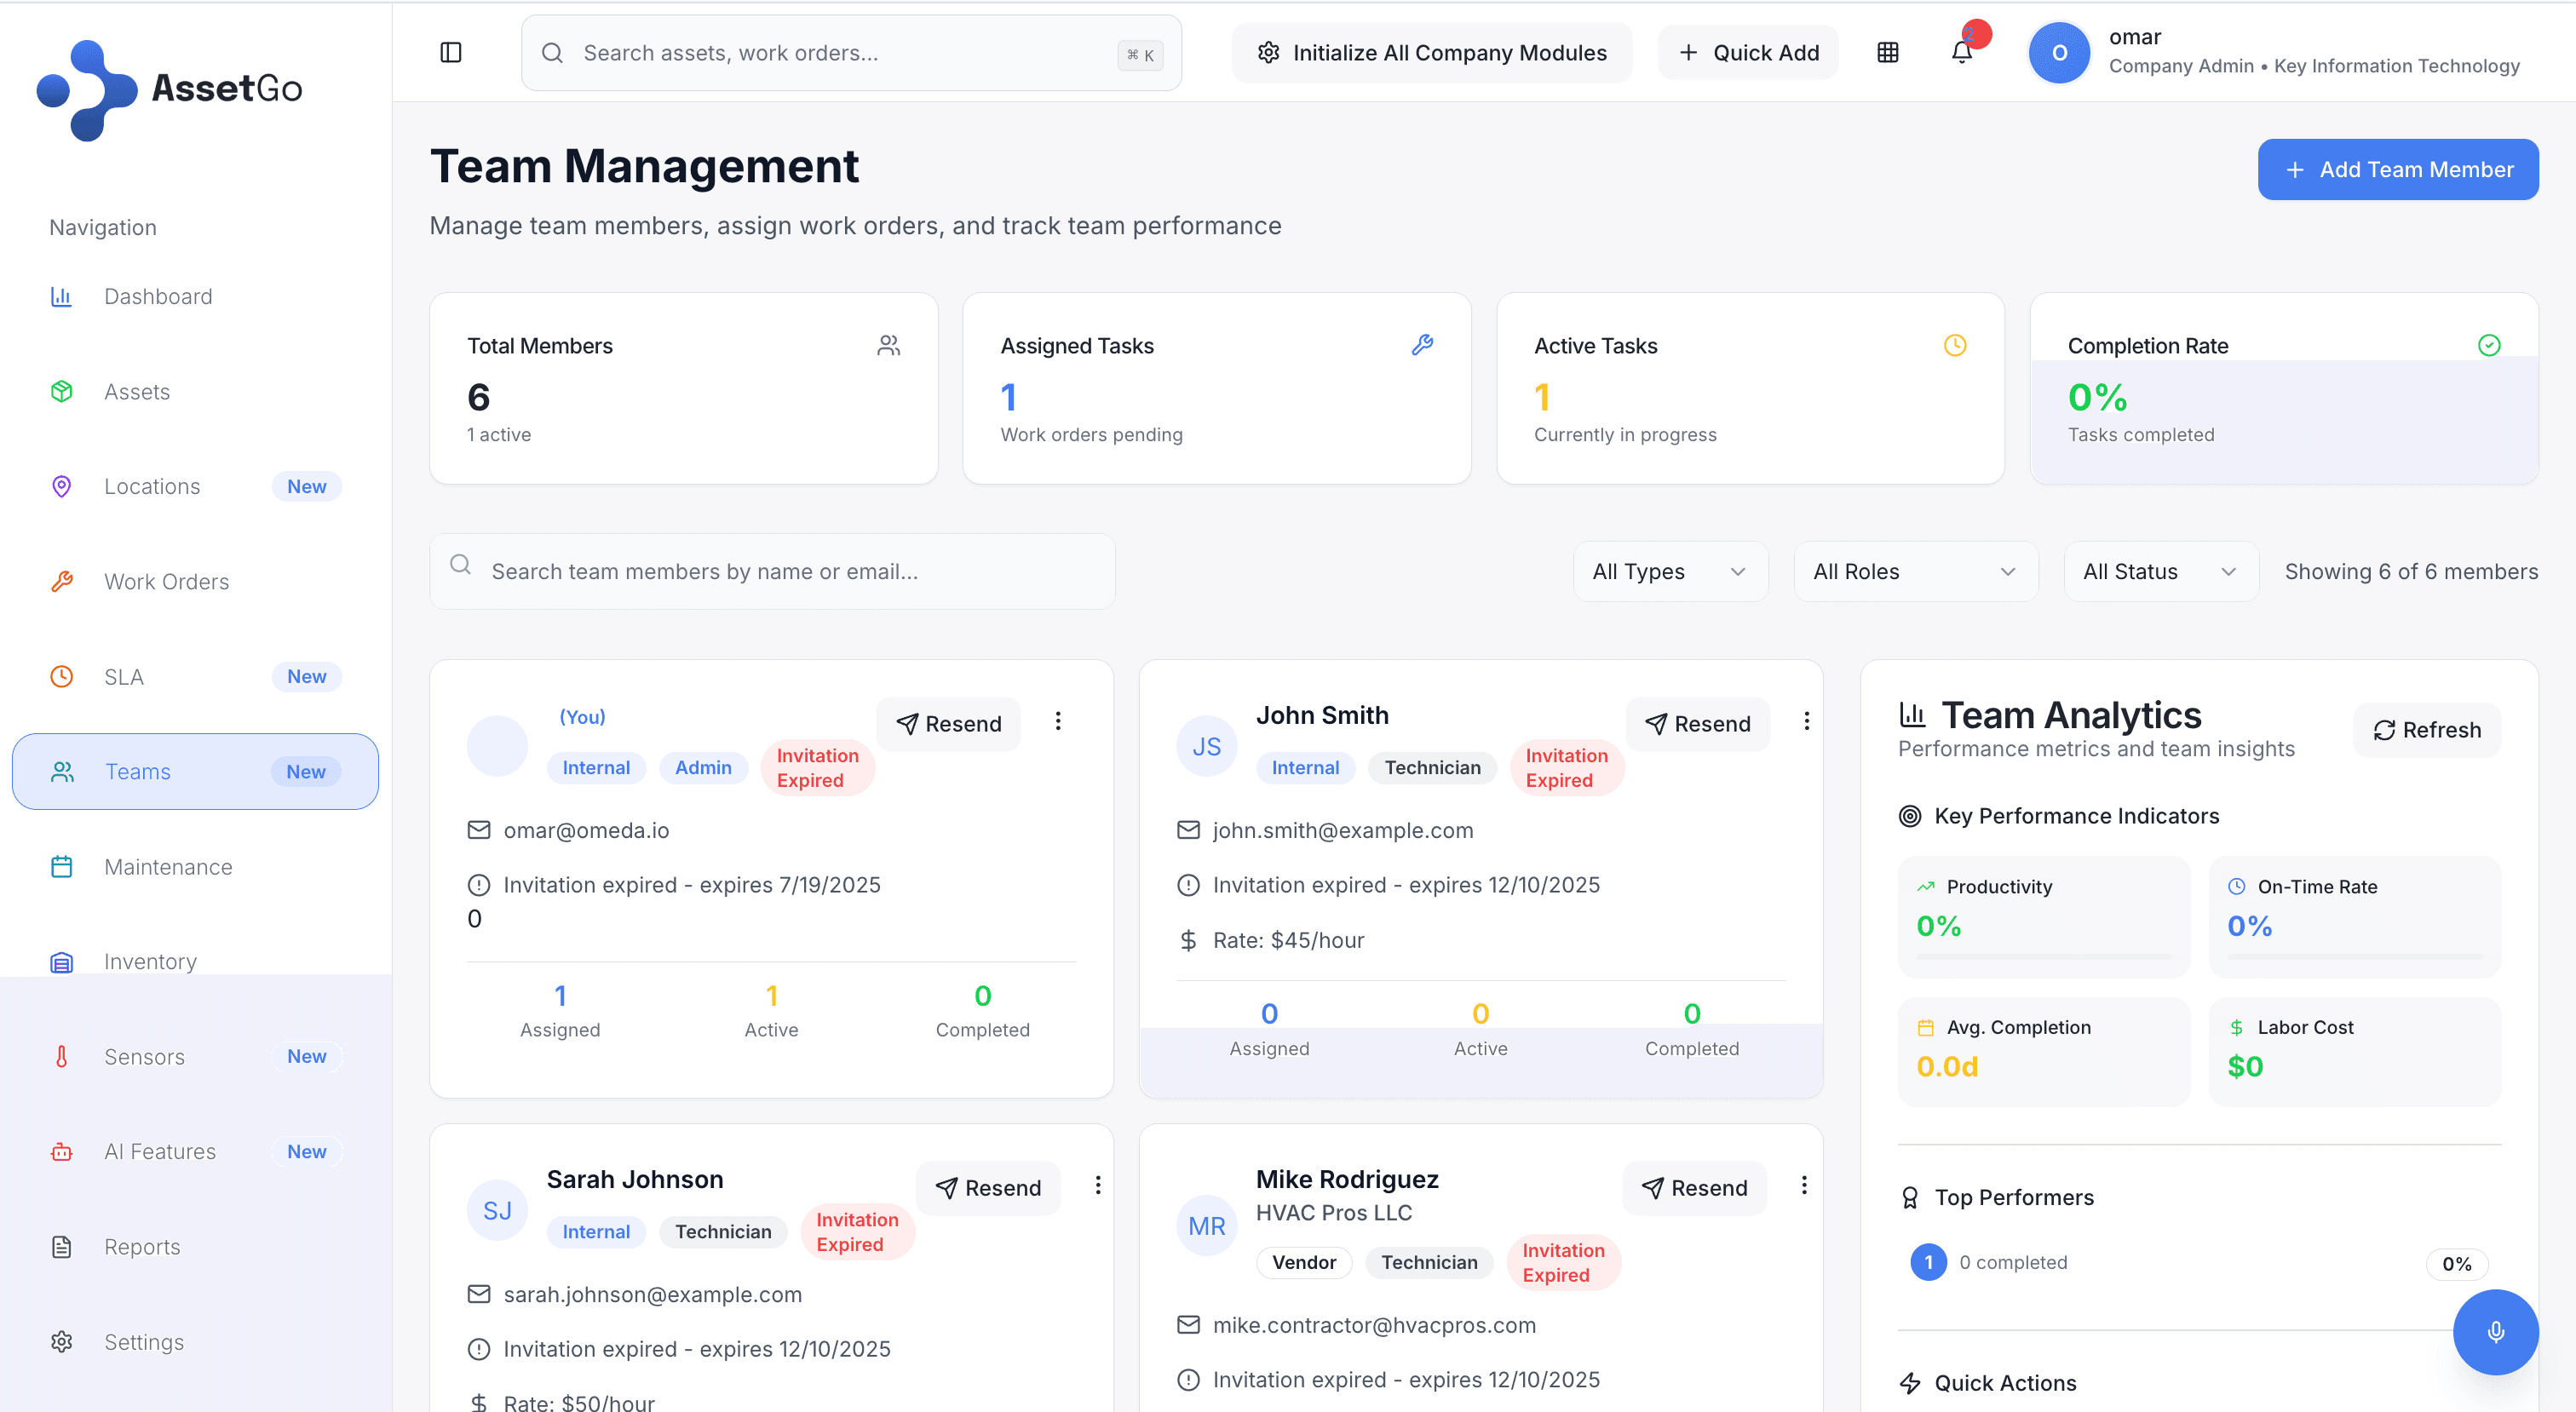Open the All Roles filter dropdown
Image resolution: width=2576 pixels, height=1412 pixels.
tap(1914, 571)
